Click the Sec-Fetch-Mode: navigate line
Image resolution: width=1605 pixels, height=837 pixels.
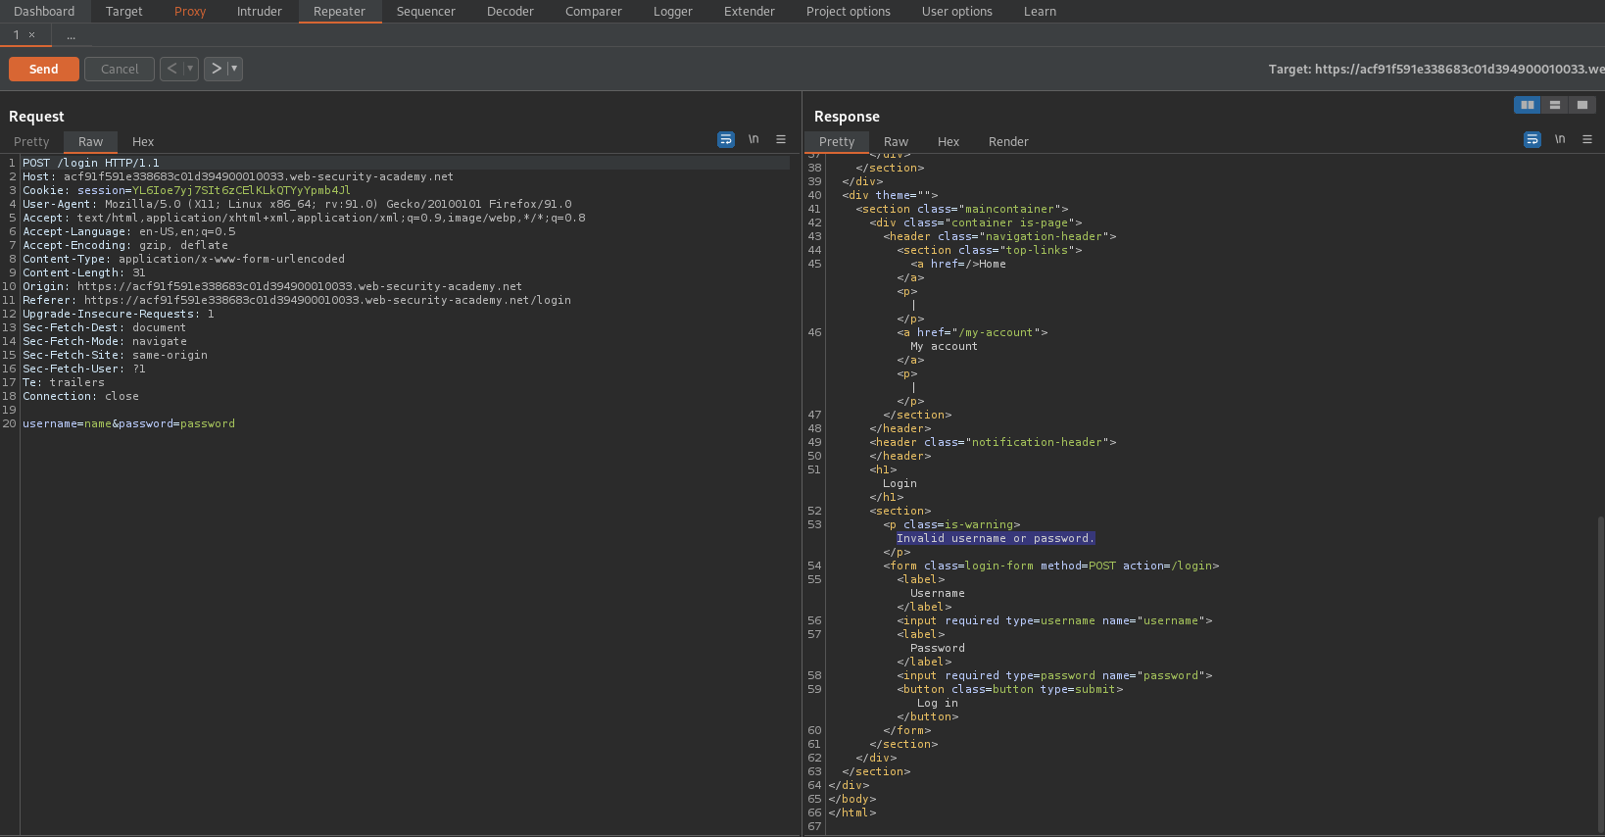[104, 341]
